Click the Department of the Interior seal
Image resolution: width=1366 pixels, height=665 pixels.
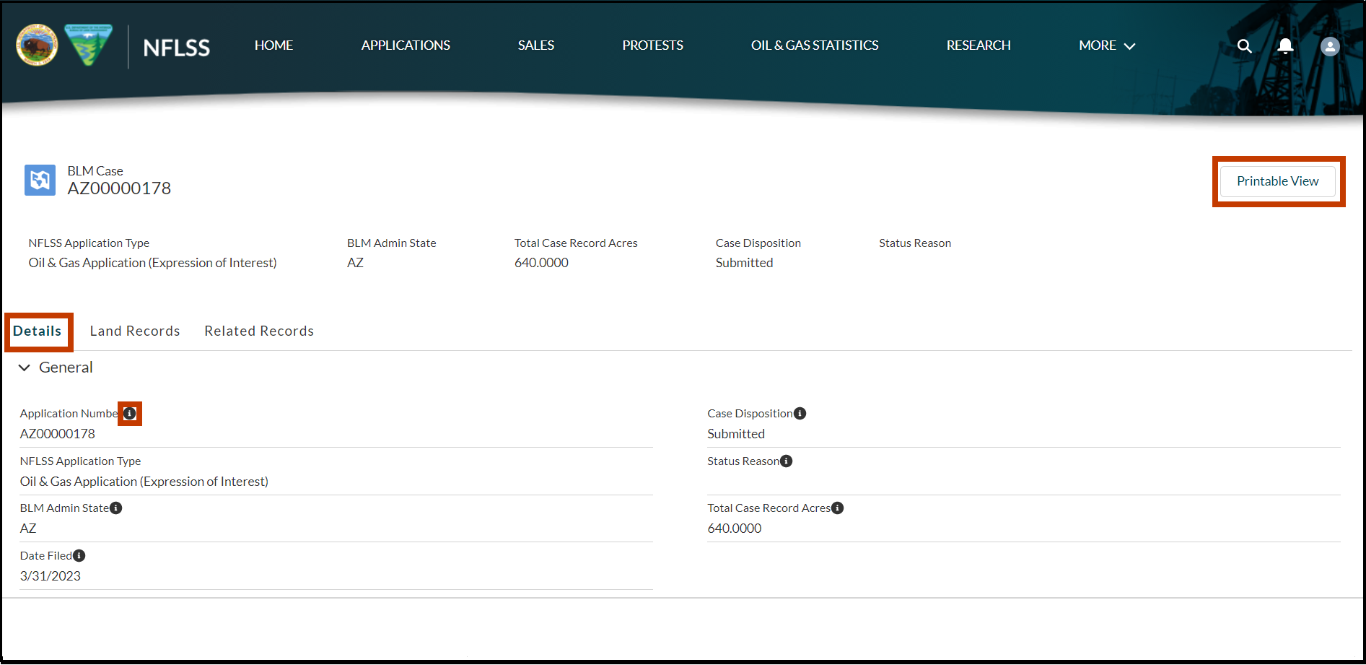click(36, 44)
